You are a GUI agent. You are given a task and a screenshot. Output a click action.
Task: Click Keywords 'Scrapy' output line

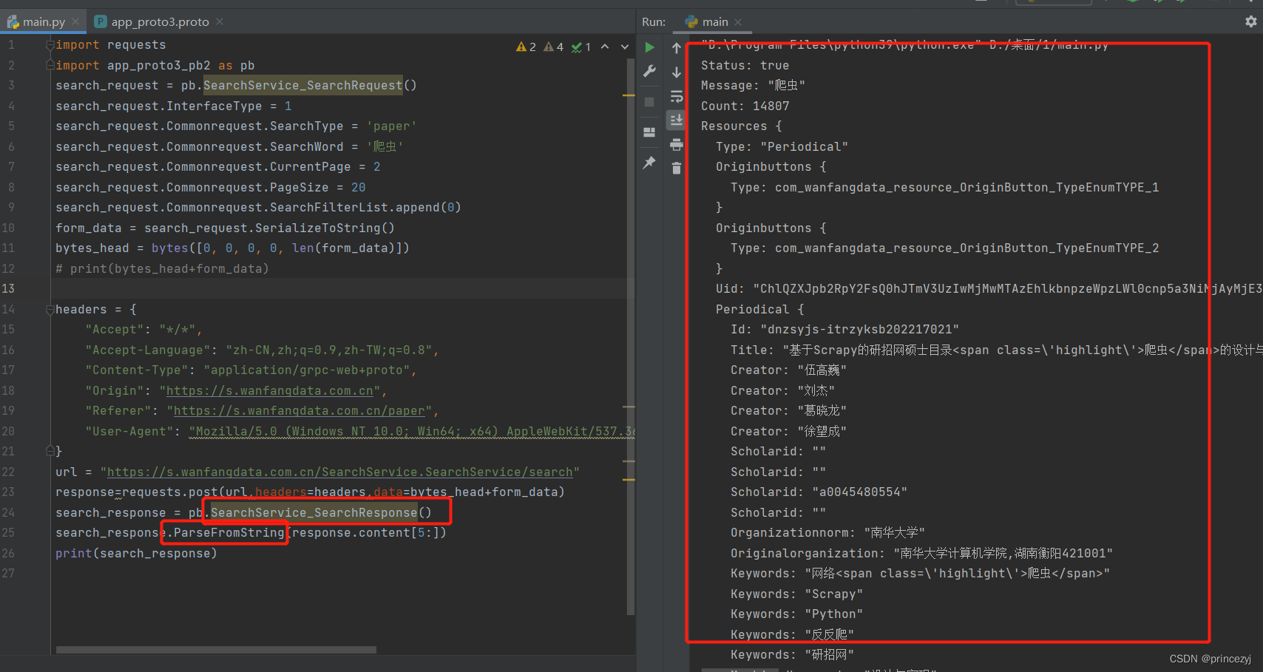[x=796, y=594]
